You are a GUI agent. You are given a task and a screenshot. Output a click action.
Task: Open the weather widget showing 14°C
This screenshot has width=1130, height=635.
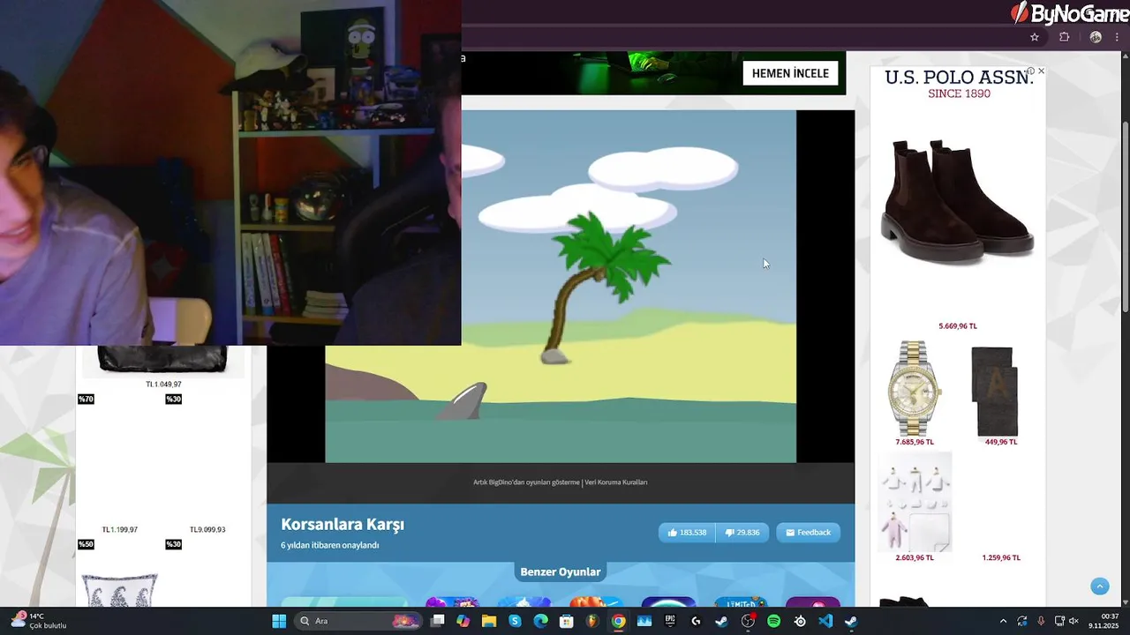pyautogui.click(x=38, y=621)
